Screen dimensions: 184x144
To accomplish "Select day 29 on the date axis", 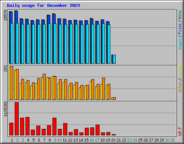I will (x=162, y=140).
